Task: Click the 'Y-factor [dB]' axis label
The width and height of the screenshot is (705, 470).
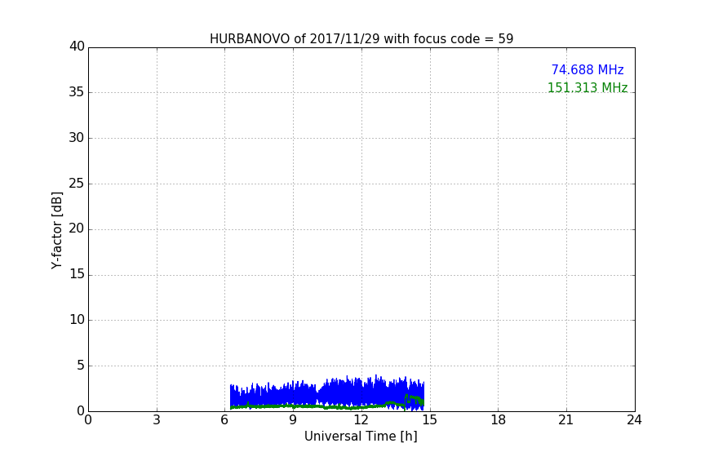Action: click(x=56, y=230)
